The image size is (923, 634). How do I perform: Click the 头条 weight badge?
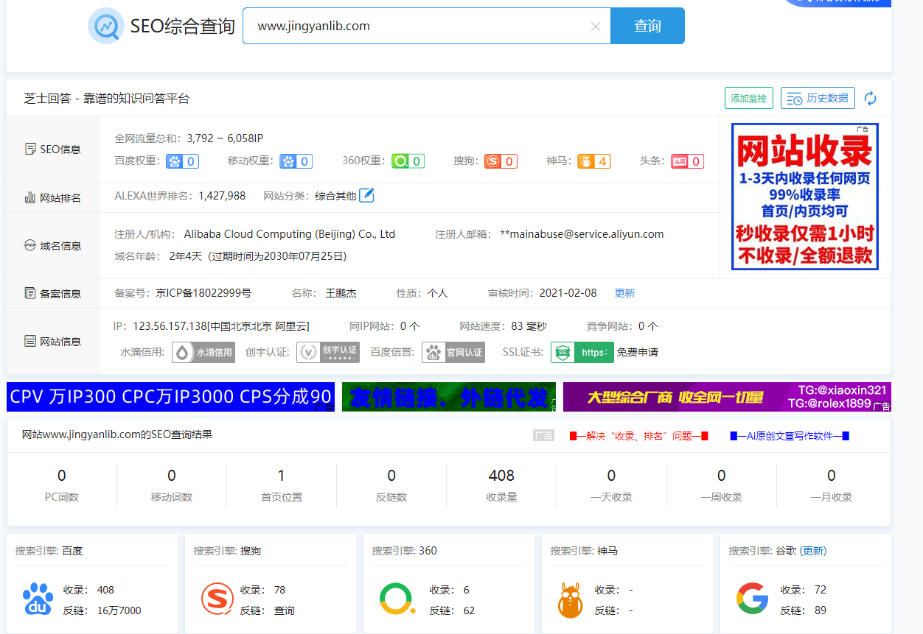coord(687,161)
